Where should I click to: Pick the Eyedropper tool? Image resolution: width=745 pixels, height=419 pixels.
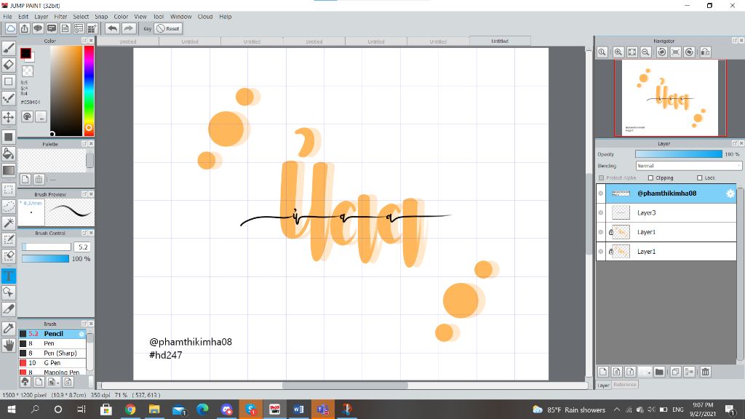pos(9,328)
